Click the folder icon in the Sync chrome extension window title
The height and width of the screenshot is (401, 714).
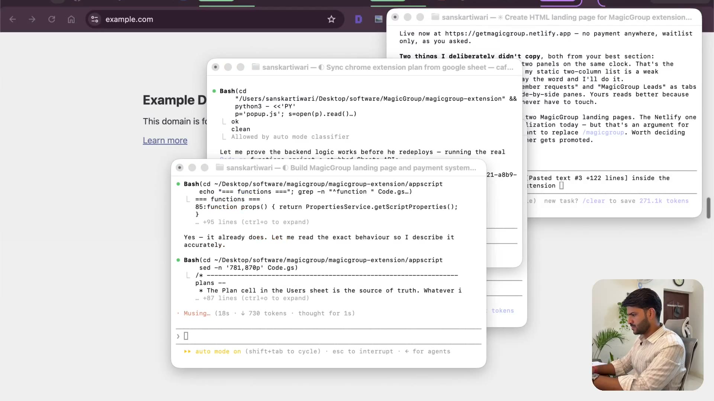(x=255, y=67)
